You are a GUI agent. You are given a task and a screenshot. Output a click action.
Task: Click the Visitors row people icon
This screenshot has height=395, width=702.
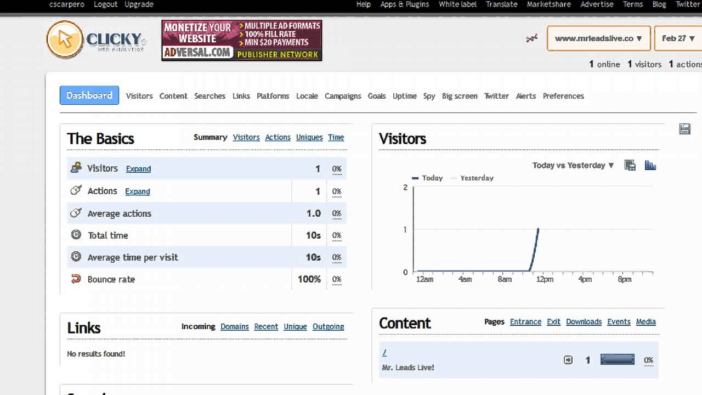click(x=76, y=168)
